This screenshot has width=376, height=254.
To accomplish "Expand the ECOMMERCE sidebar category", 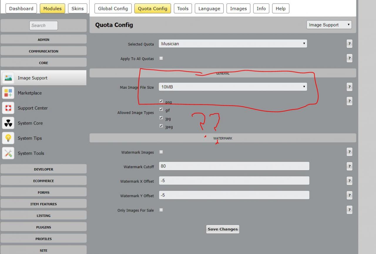I will (43, 181).
